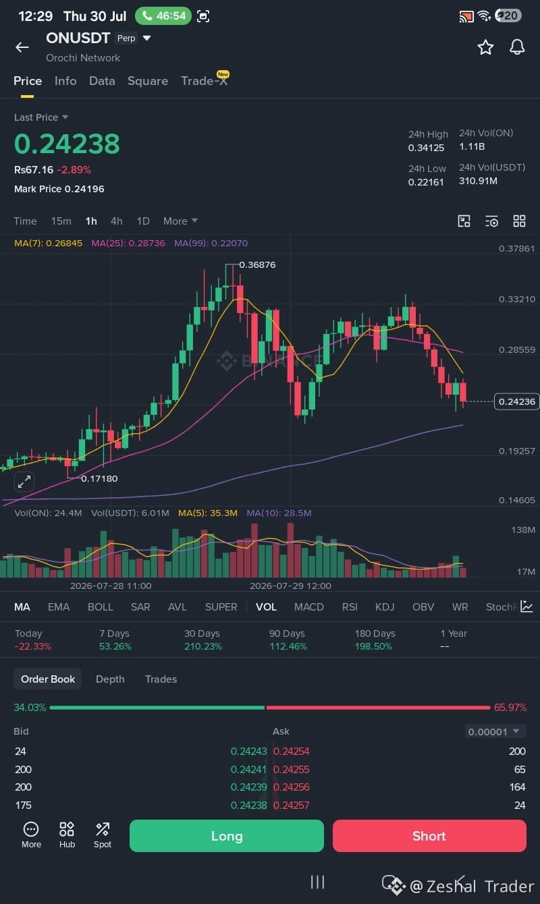The width and height of the screenshot is (540, 904).
Task: Switch to Data tab
Action: coord(102,81)
